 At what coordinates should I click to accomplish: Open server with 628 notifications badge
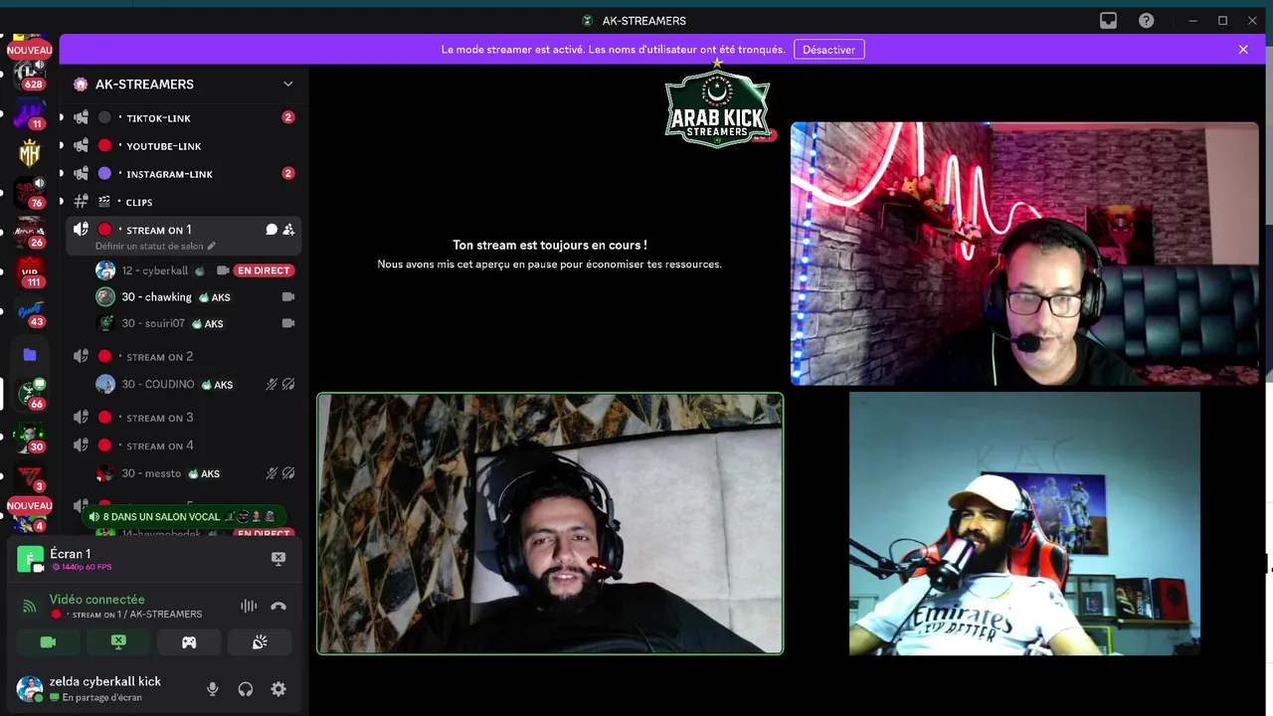pyautogui.click(x=30, y=74)
